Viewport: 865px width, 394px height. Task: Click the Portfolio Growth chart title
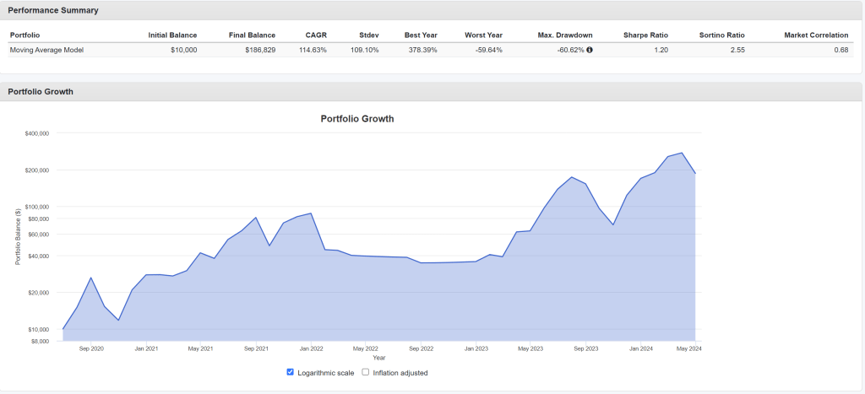tap(357, 119)
